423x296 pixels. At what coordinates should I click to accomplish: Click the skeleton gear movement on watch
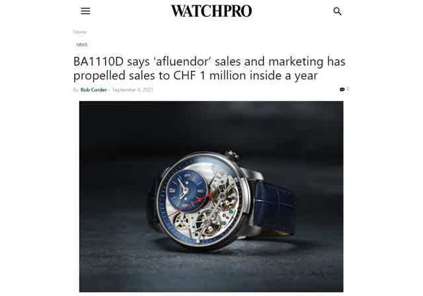pos(225,194)
